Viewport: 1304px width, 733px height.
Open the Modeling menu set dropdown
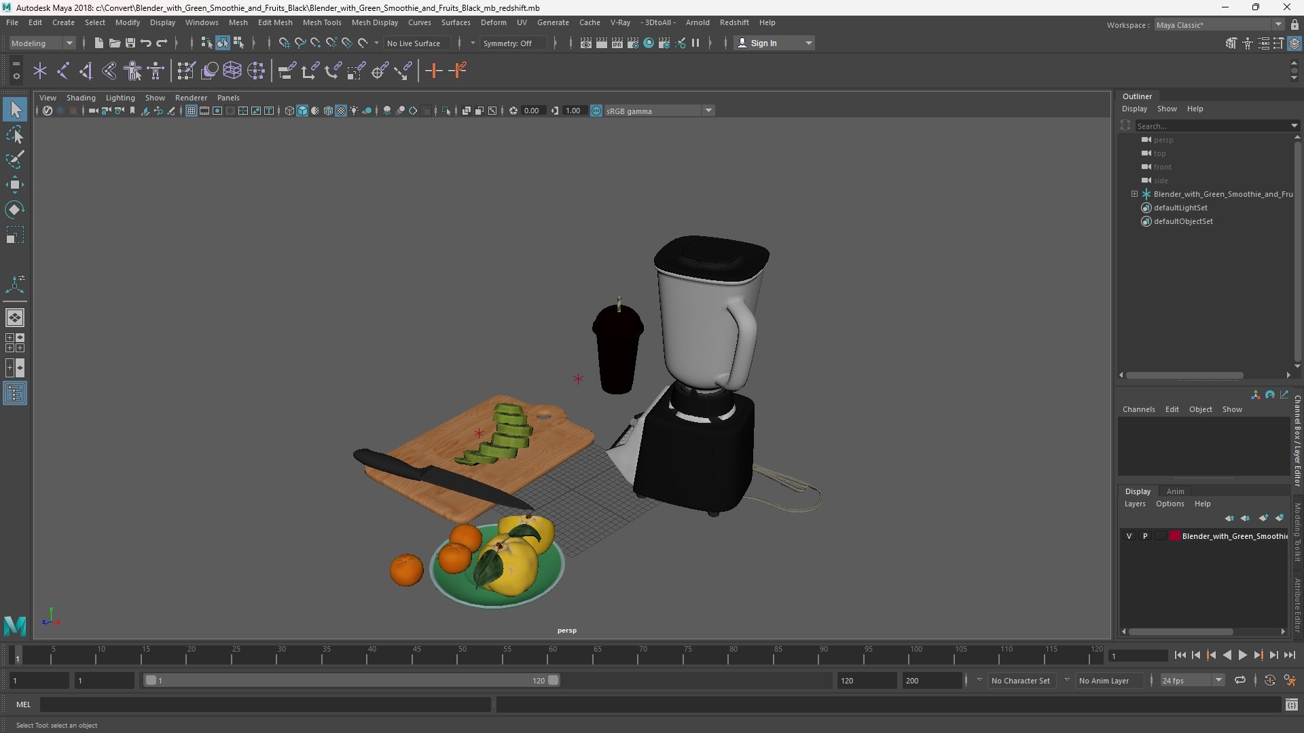pyautogui.click(x=42, y=43)
